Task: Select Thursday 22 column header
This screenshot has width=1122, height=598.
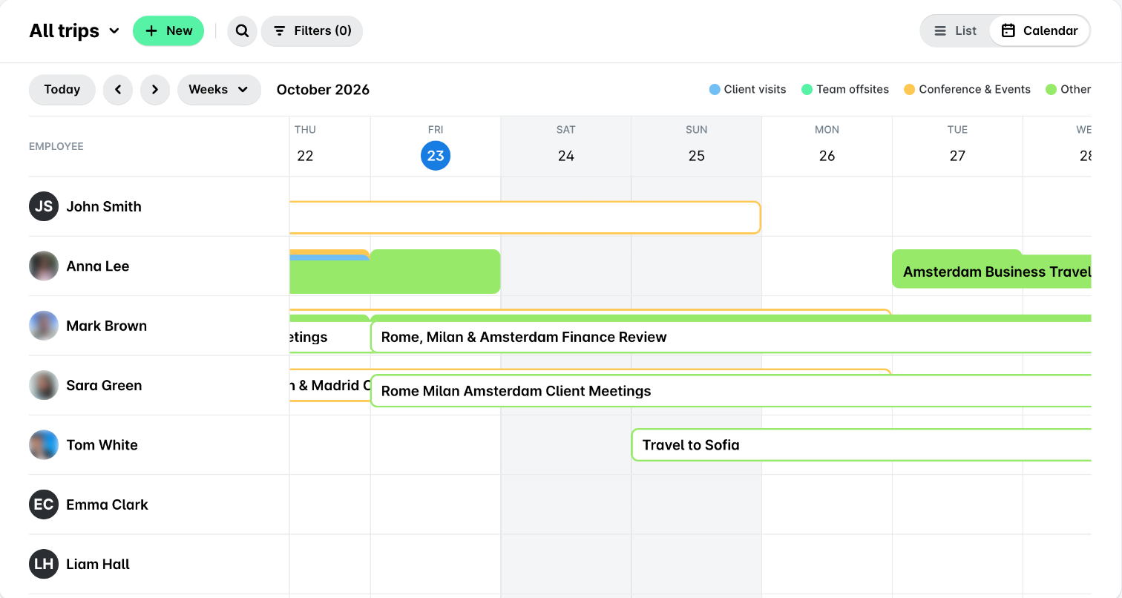Action: tap(329, 146)
